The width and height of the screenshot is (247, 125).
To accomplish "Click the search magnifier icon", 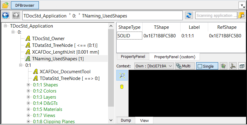I will coord(241,16).
